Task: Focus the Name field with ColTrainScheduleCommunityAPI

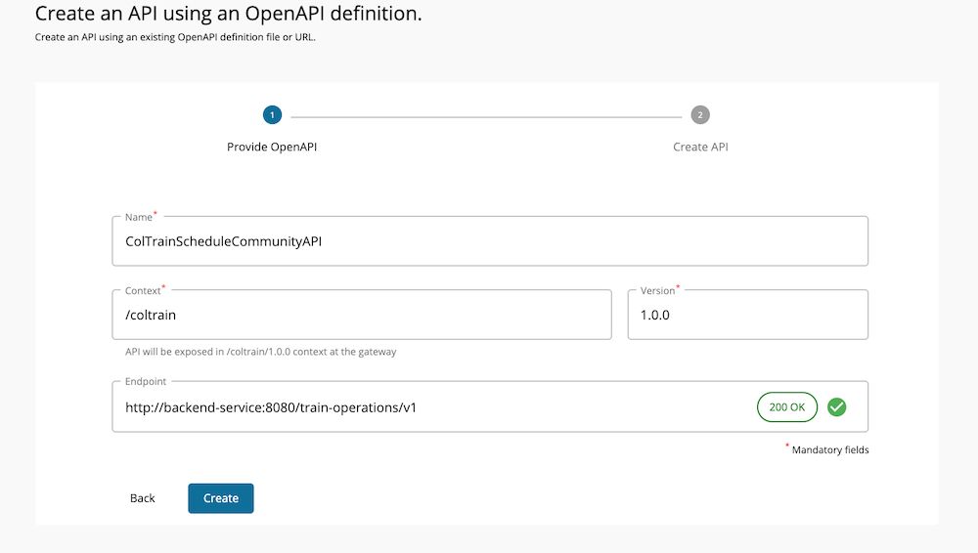Action: 489,241
